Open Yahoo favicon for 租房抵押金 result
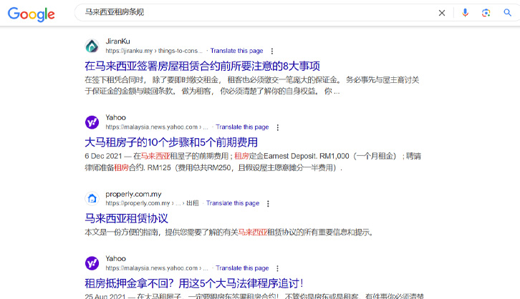Image resolution: width=520 pixels, height=299 pixels. click(x=92, y=263)
